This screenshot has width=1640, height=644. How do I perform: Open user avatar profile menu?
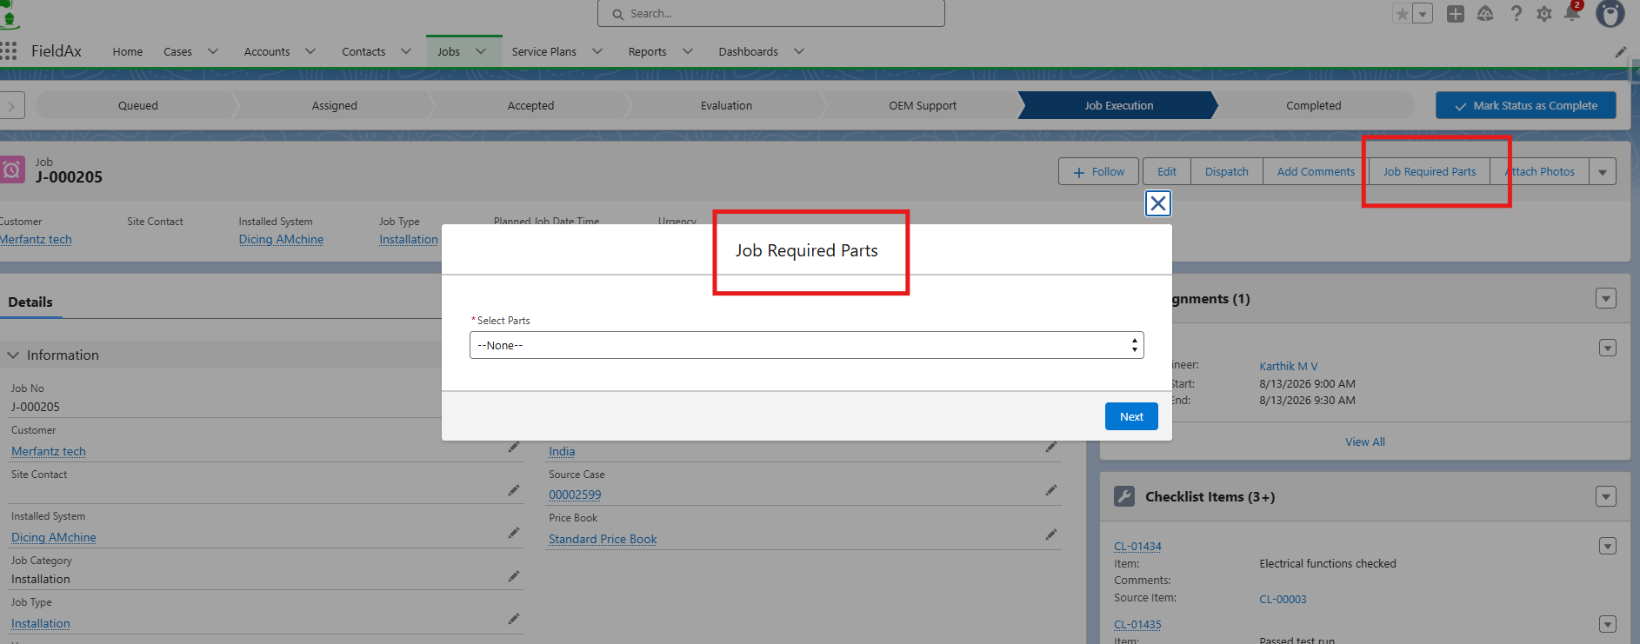tap(1610, 14)
